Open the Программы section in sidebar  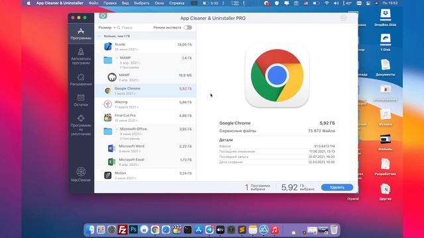point(81,34)
